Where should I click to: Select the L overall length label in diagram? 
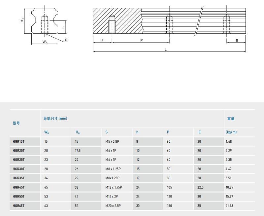point(166,50)
